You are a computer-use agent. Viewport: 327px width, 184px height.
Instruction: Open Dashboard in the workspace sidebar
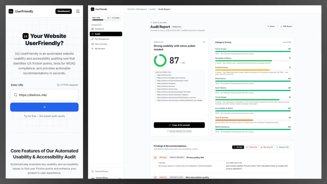106,29
